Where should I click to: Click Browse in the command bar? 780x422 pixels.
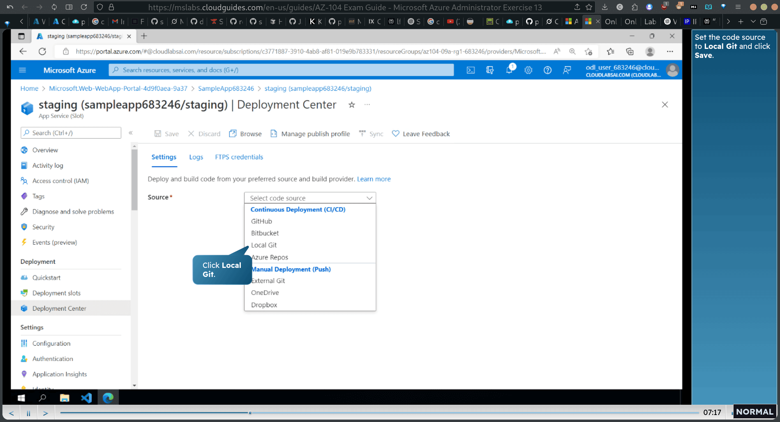(245, 134)
